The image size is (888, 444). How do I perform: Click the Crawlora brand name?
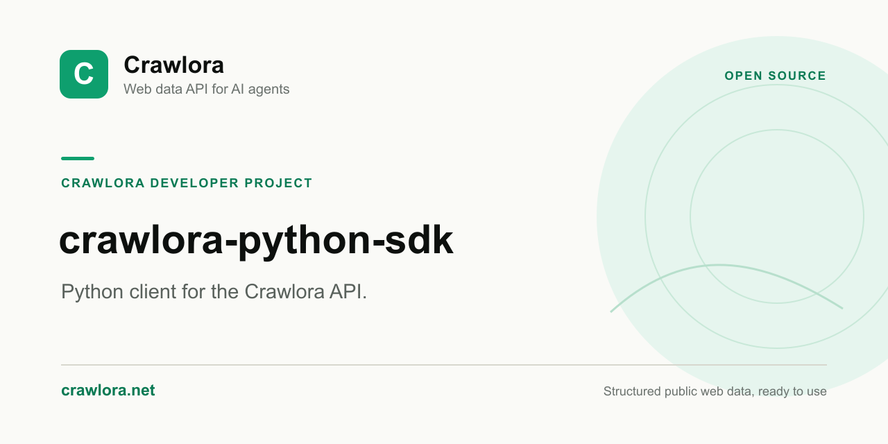pyautogui.click(x=173, y=65)
